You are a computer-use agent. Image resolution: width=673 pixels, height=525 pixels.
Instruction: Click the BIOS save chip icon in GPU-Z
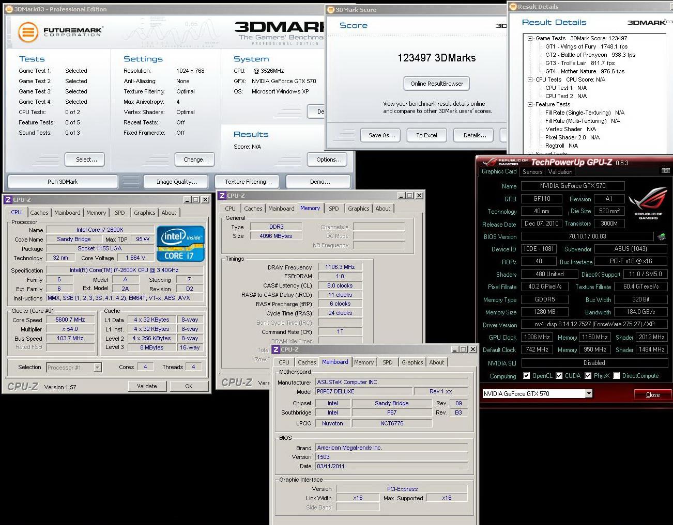(661, 237)
